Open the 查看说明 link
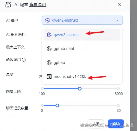The height and width of the screenshot is (131, 137). [38, 5]
